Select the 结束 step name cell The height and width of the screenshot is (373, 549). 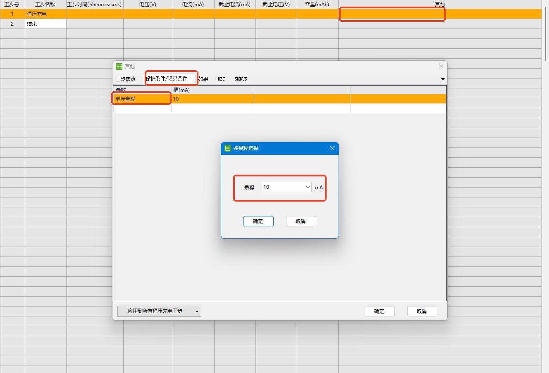coord(45,24)
